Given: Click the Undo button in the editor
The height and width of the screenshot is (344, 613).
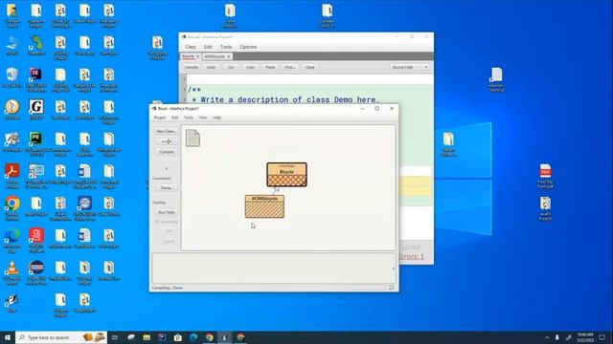Looking at the screenshot, I should (x=211, y=67).
